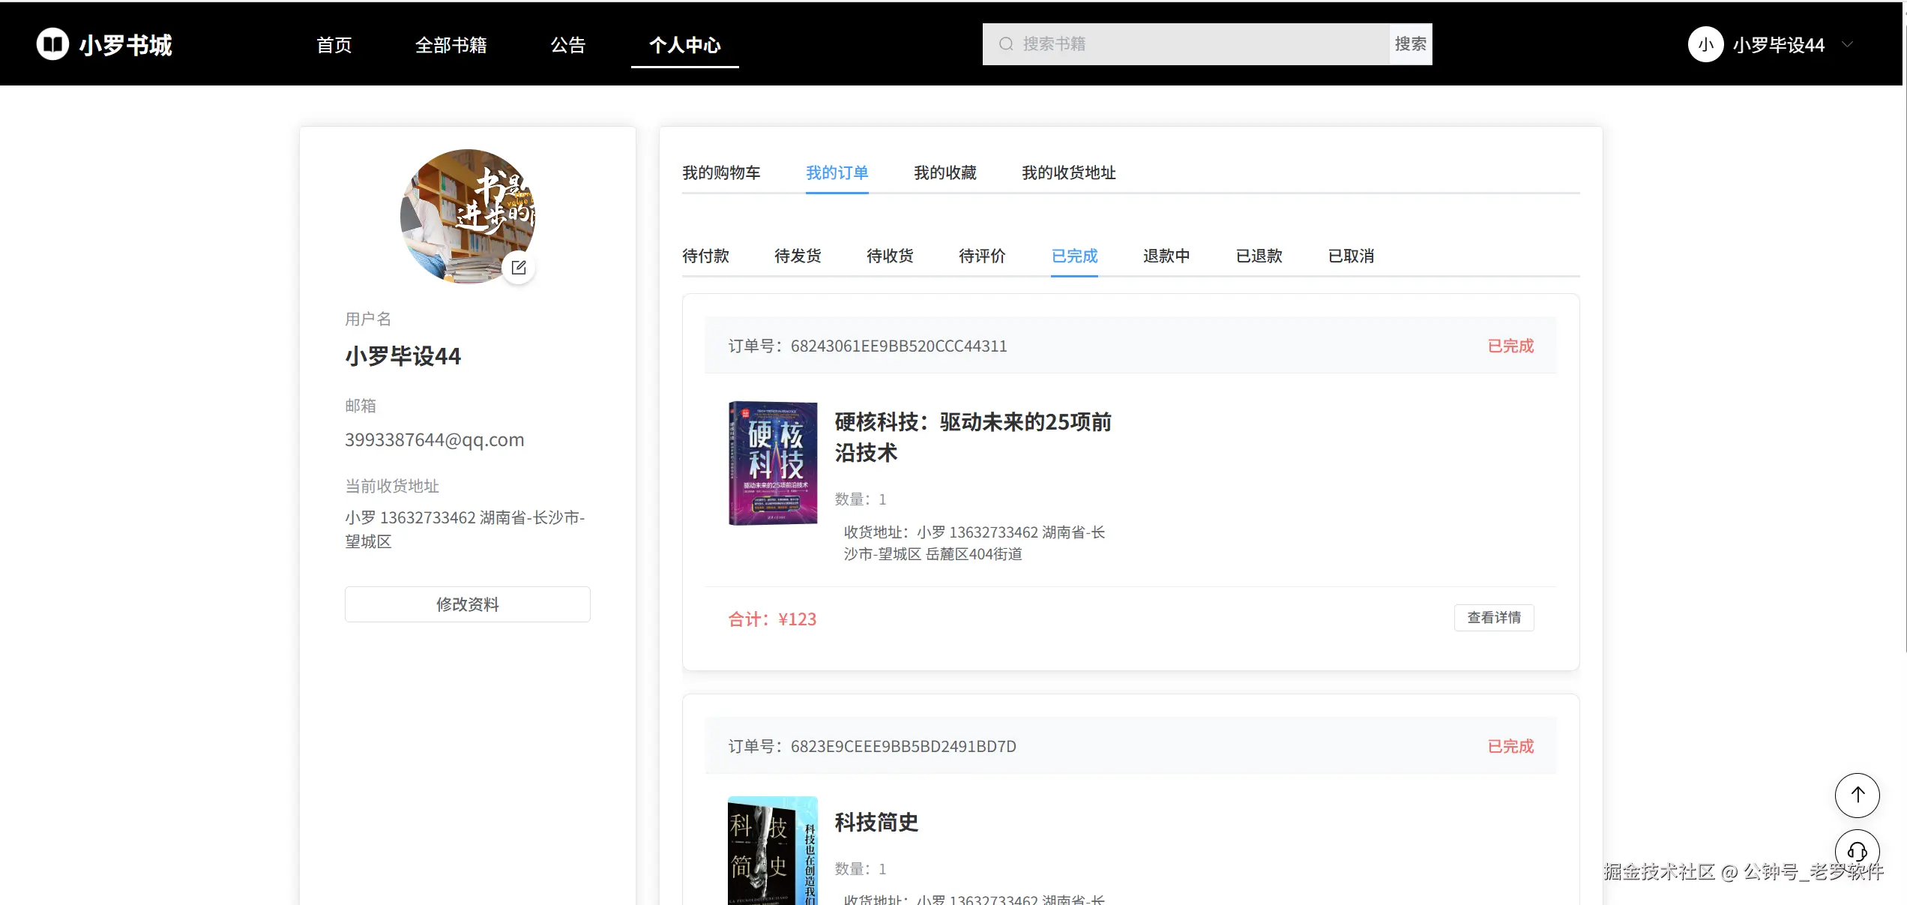Click the 搜索 button

click(1410, 44)
